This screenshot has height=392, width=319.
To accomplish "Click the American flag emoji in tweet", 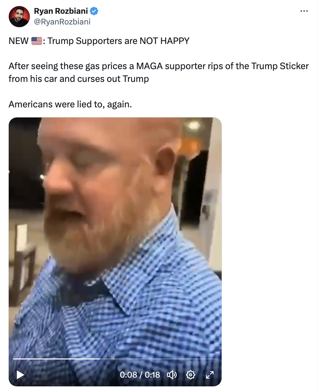I will click(x=37, y=41).
